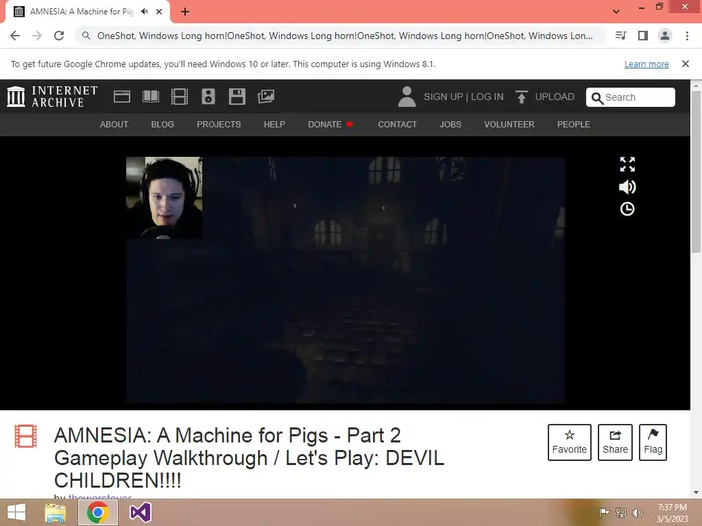Open the Images icon in navbar

click(x=266, y=97)
